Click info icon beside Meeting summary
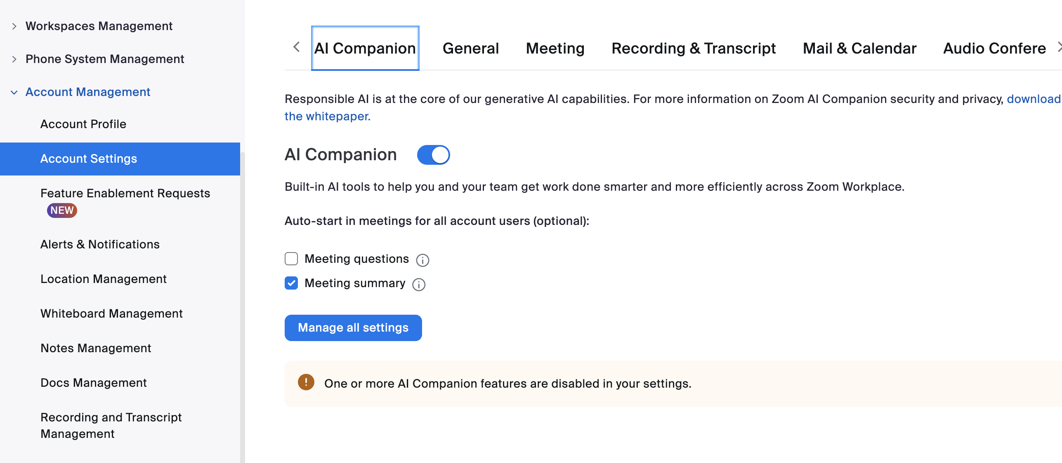Image resolution: width=1062 pixels, height=463 pixels. point(419,284)
